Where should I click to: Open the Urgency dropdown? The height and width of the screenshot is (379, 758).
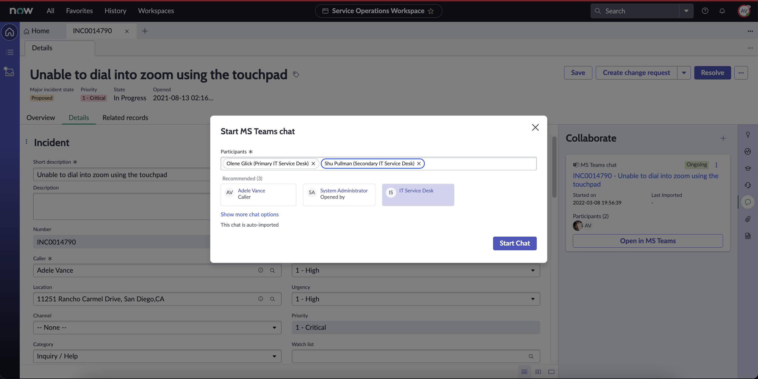416,299
